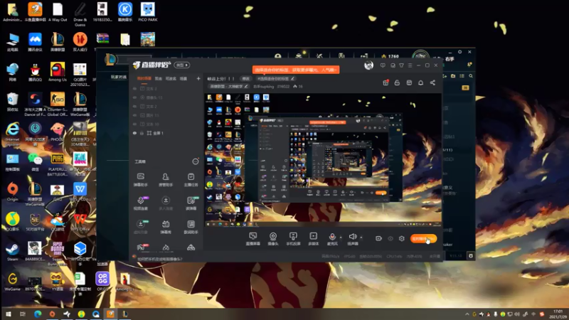Show hidden system tray icons chevron
569x320 pixels.
coord(467,314)
